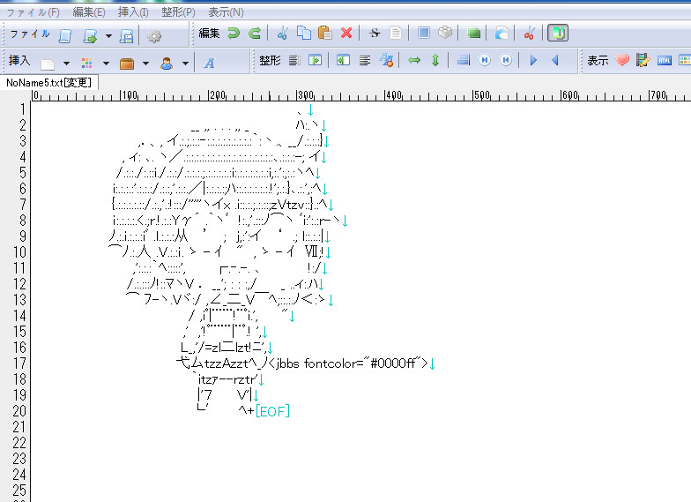Click the red X delete icon

point(346,34)
